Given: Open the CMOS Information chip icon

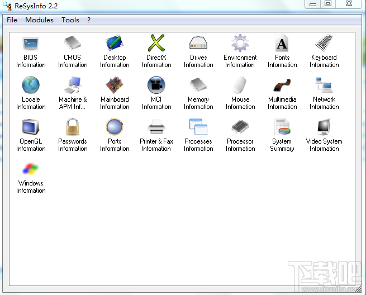Looking at the screenshot, I should (x=73, y=44).
